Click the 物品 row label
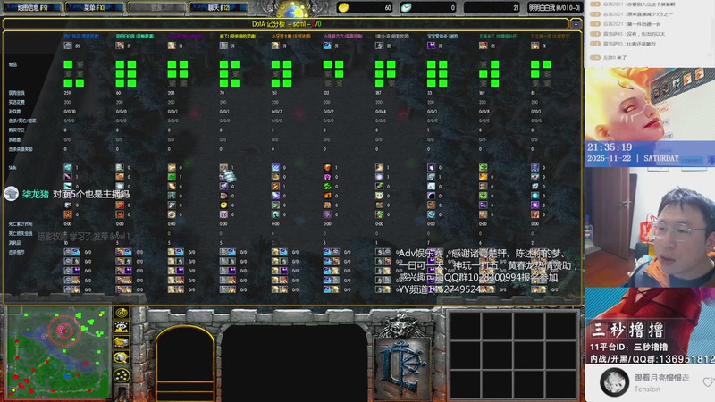This screenshot has height=402, width=715. [13, 64]
